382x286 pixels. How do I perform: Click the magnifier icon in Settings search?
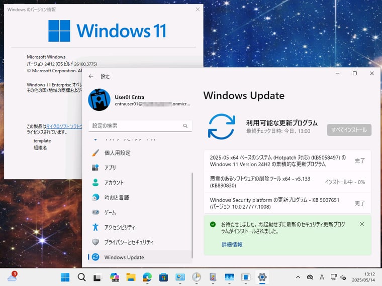click(185, 126)
